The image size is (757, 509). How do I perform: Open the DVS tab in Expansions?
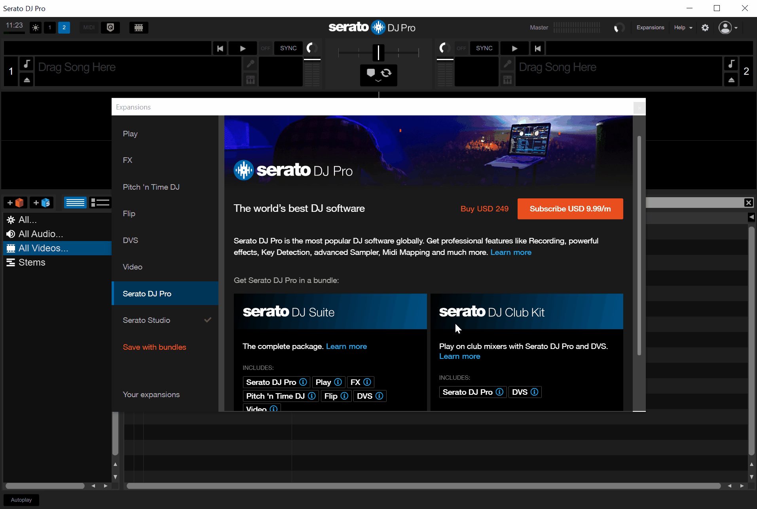tap(165, 241)
